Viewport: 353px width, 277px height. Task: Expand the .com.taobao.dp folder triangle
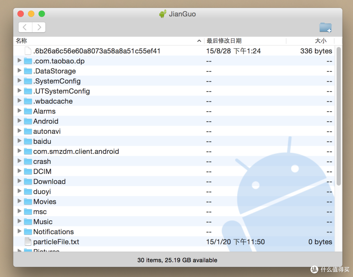click(x=20, y=61)
